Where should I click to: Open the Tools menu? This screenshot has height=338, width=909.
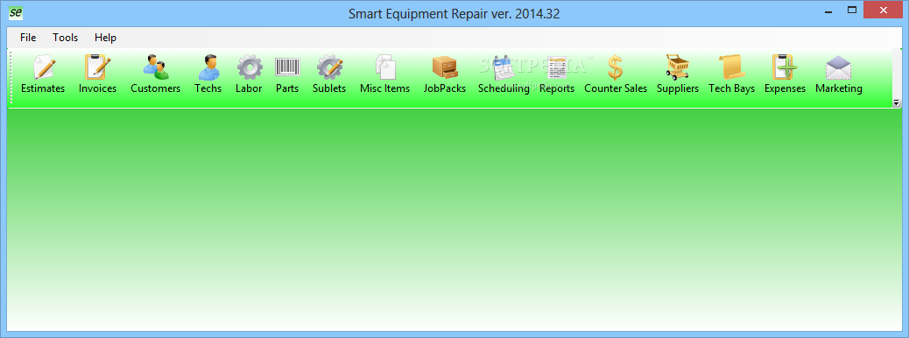66,38
